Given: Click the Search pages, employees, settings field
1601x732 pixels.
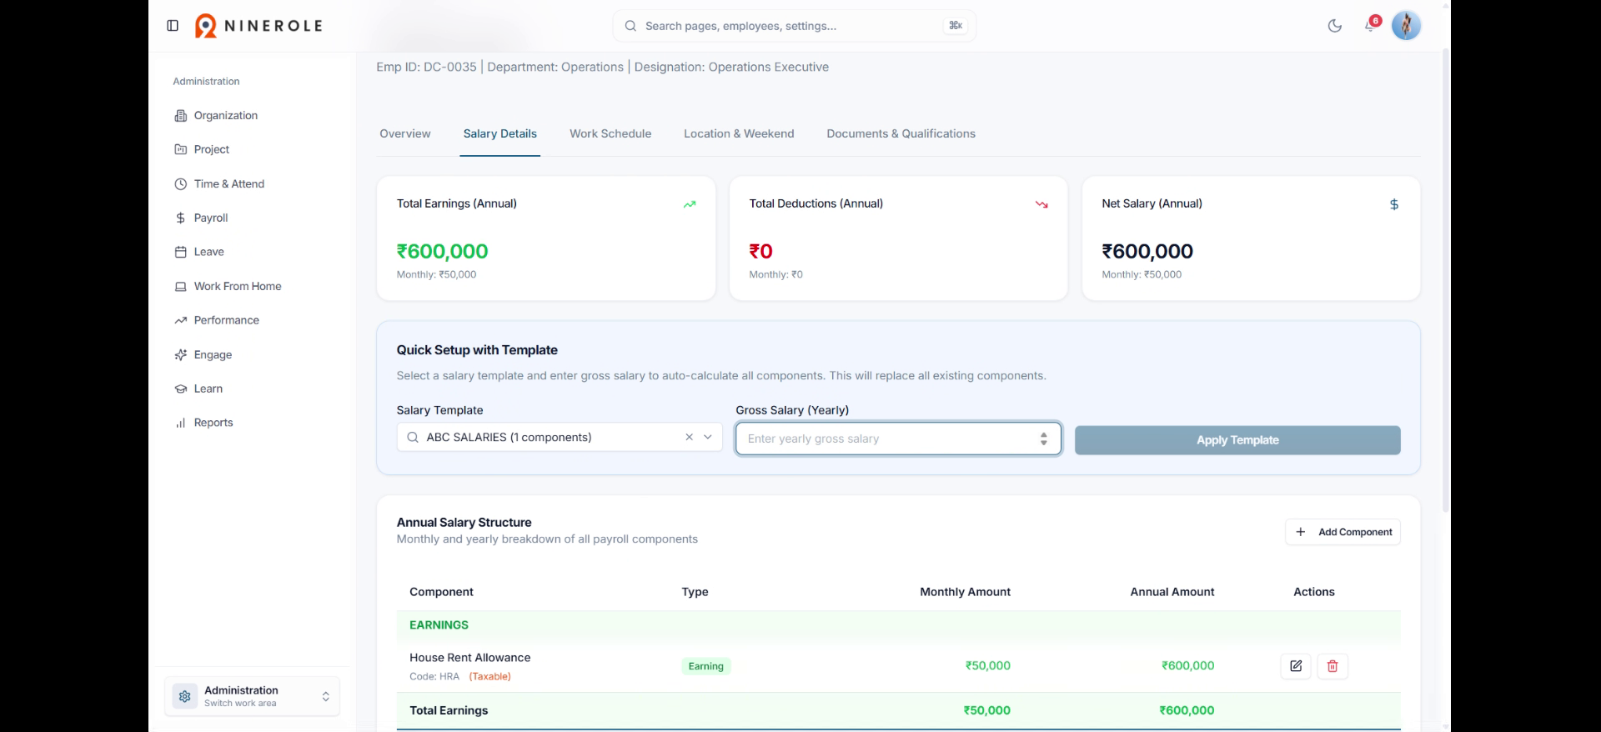Looking at the screenshot, I should 794,26.
